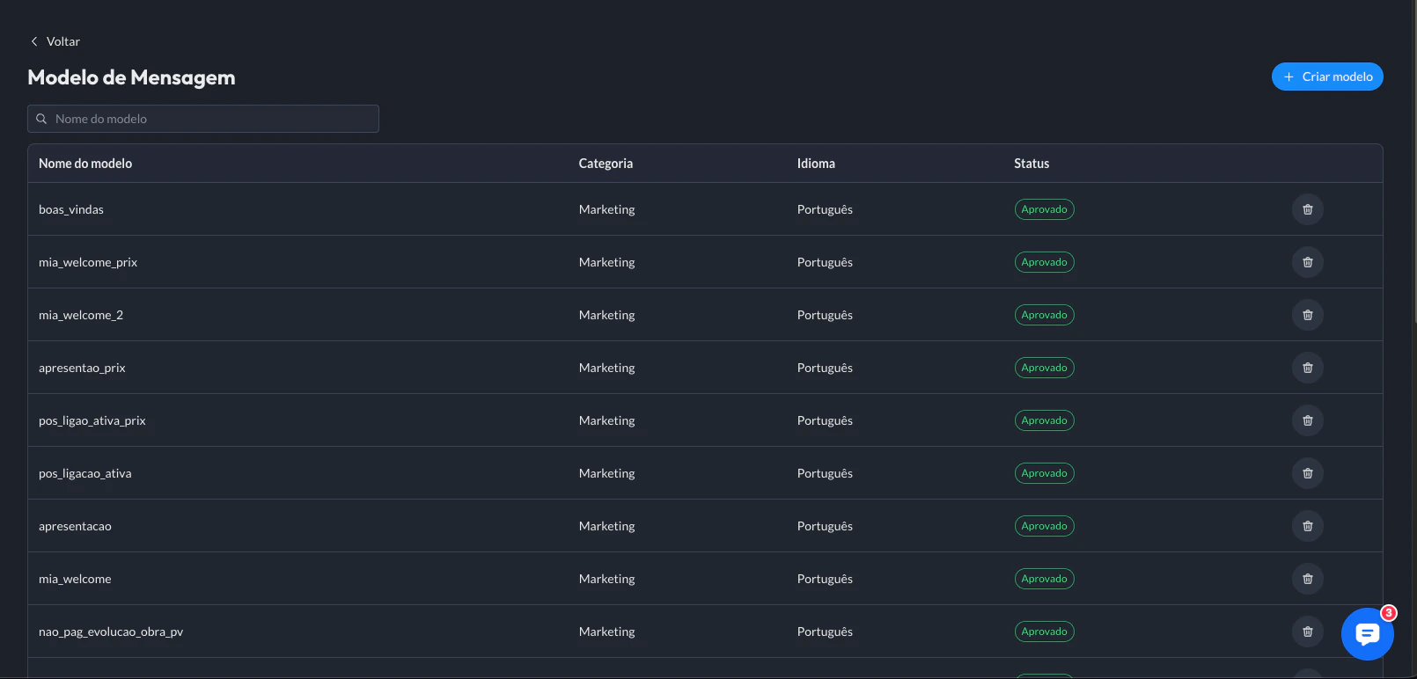Create a new template with Criar modelo
Image resolution: width=1417 pixels, height=679 pixels.
click(1327, 77)
